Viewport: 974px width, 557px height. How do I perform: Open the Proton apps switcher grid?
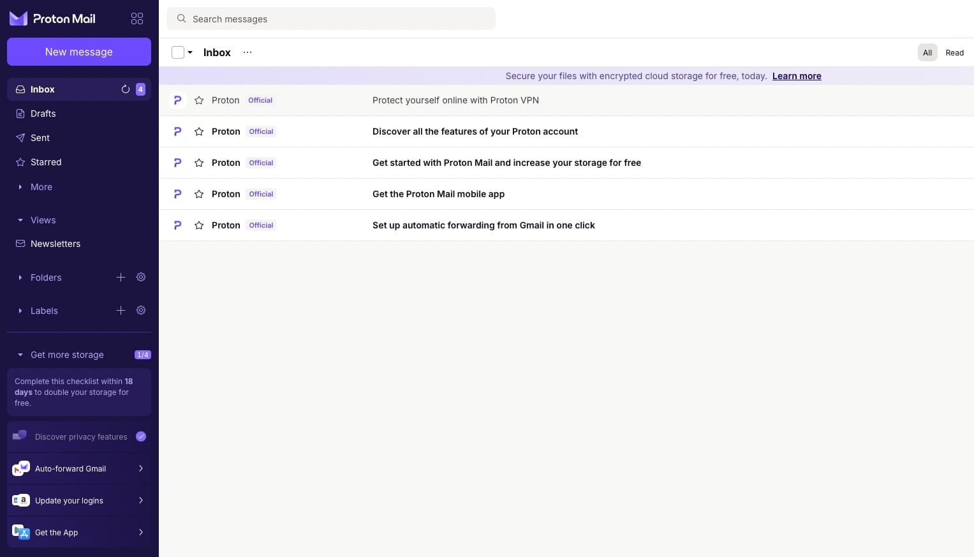coord(137,19)
